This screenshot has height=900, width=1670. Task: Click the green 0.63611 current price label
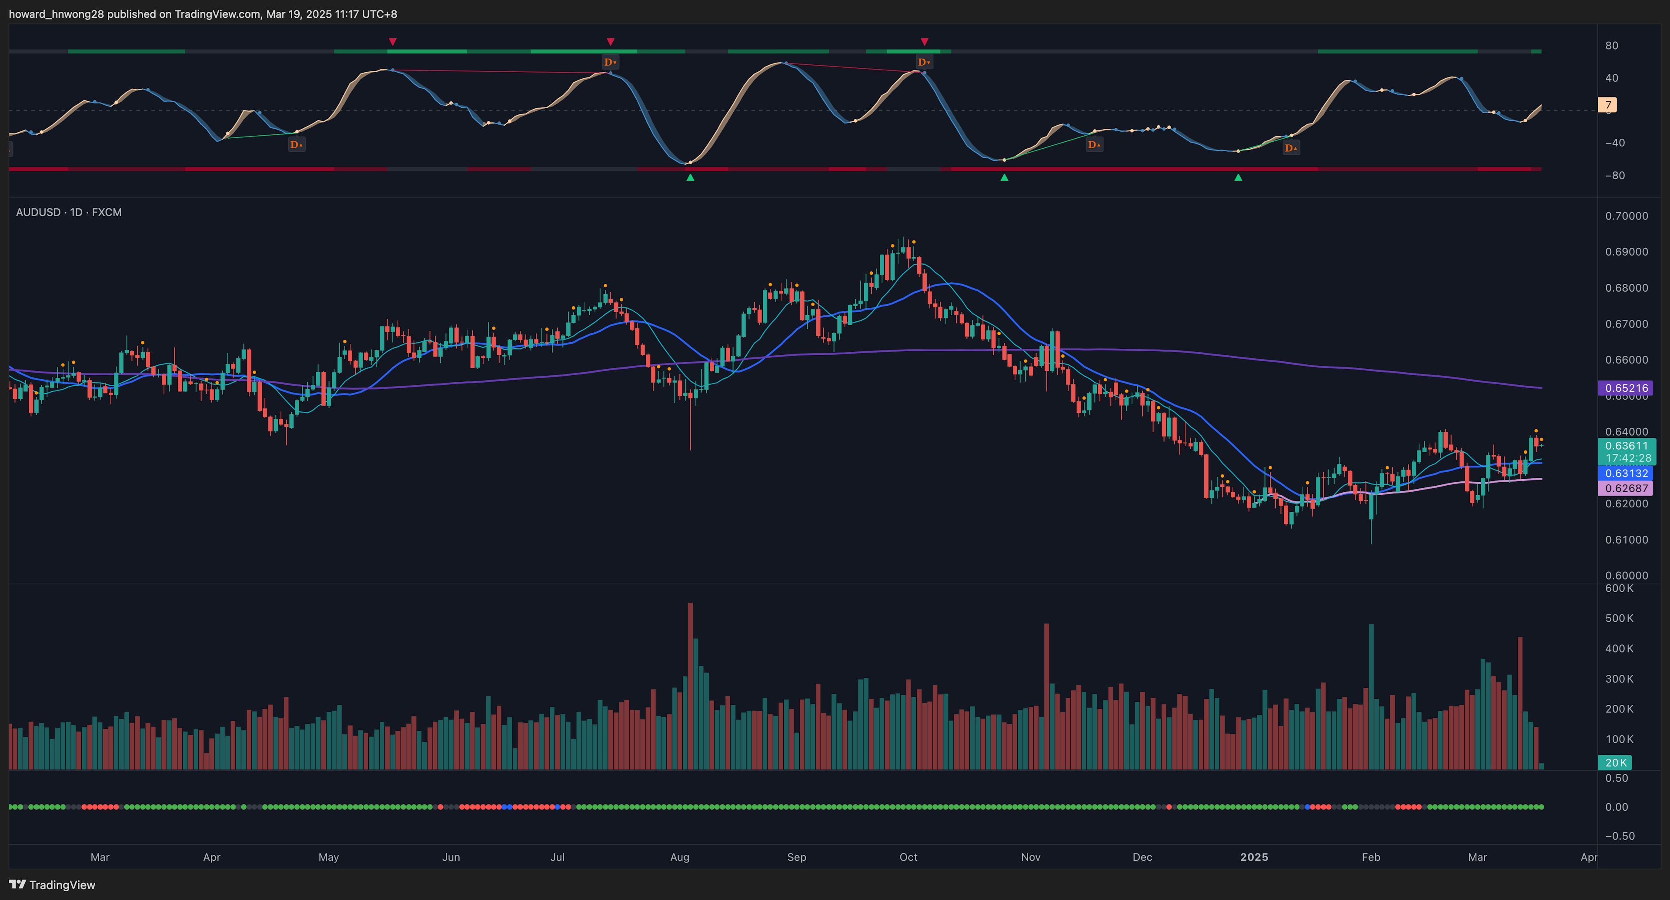point(1626,446)
